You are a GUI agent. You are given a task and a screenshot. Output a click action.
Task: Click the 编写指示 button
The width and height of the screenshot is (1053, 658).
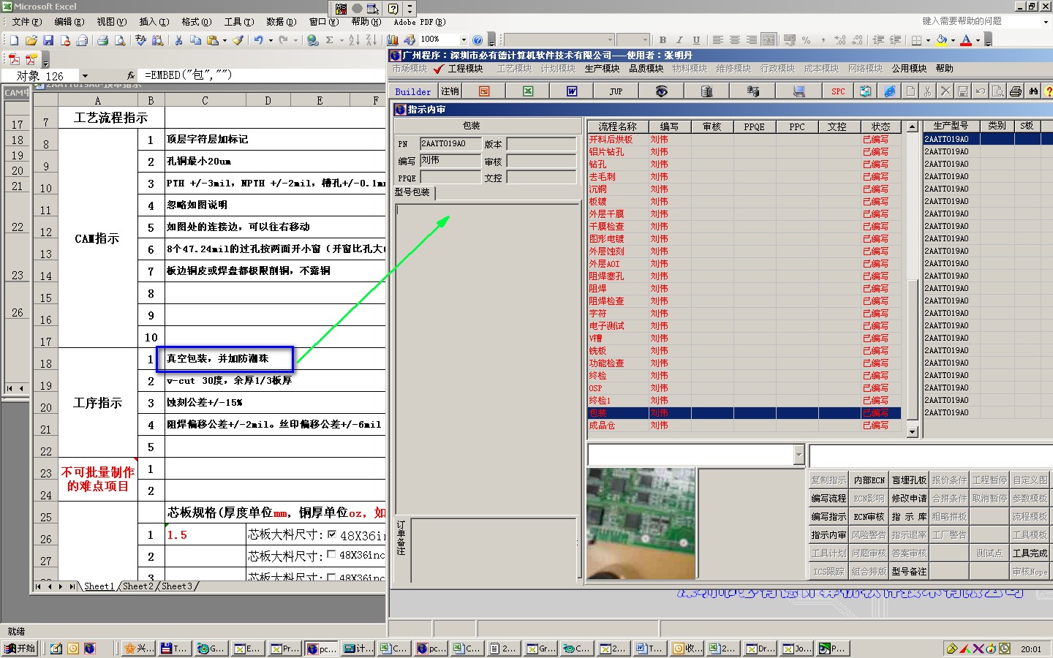pos(829,517)
